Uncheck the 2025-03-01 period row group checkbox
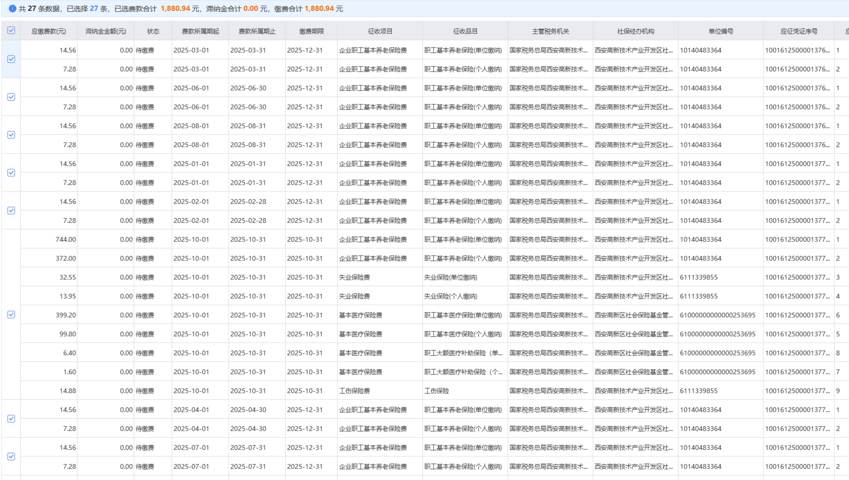Image resolution: width=849 pixels, height=480 pixels. (11, 59)
